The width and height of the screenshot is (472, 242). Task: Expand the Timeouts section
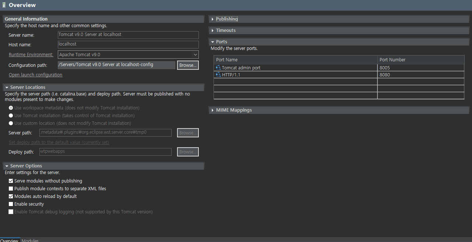(x=213, y=30)
